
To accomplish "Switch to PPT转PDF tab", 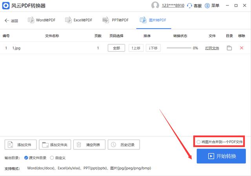I will [x=116, y=20].
